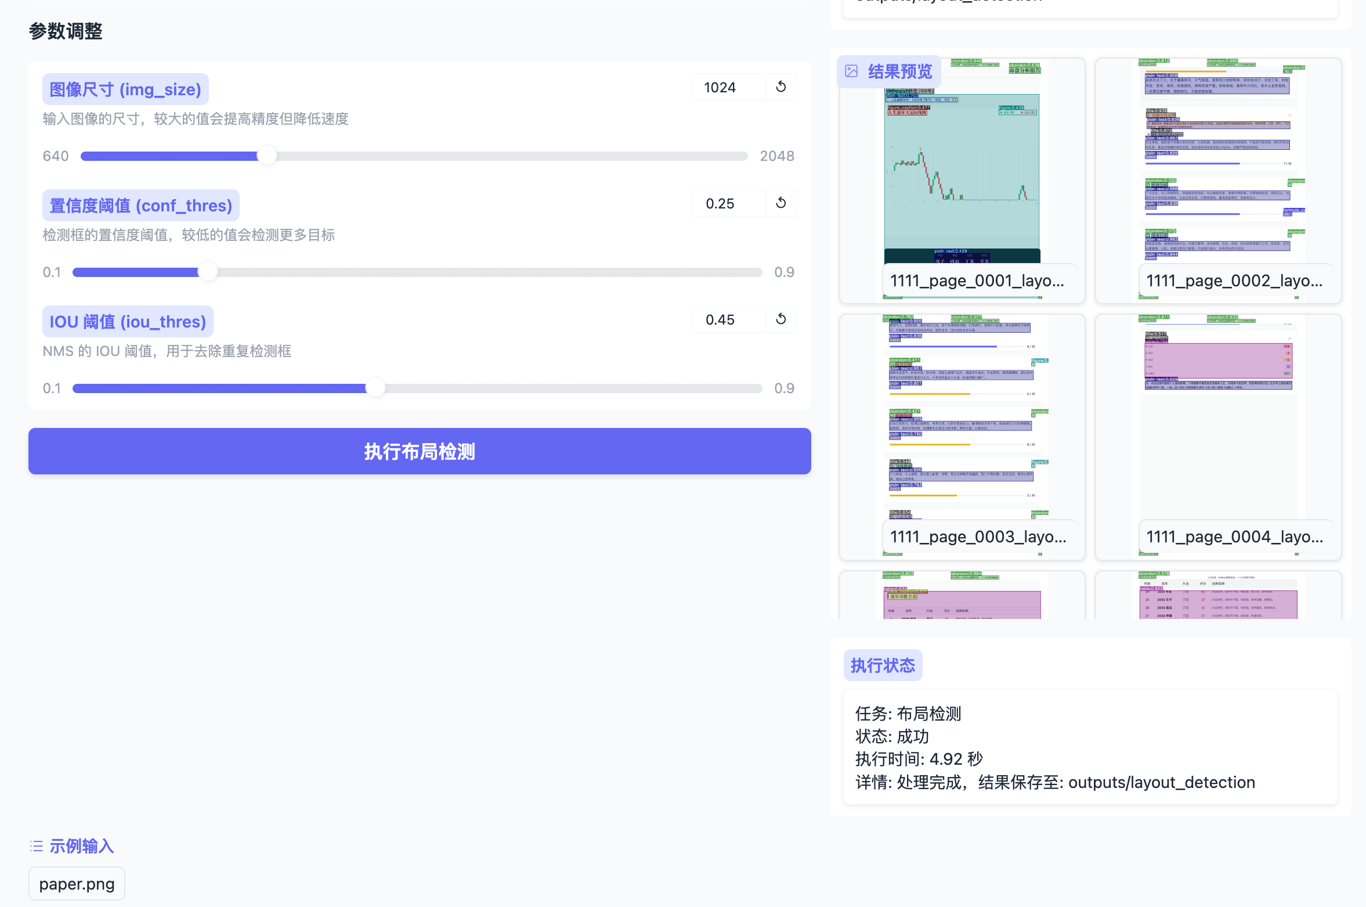Select the 图像尺寸 (img_size) label badge
1366x907 pixels.
(x=125, y=89)
